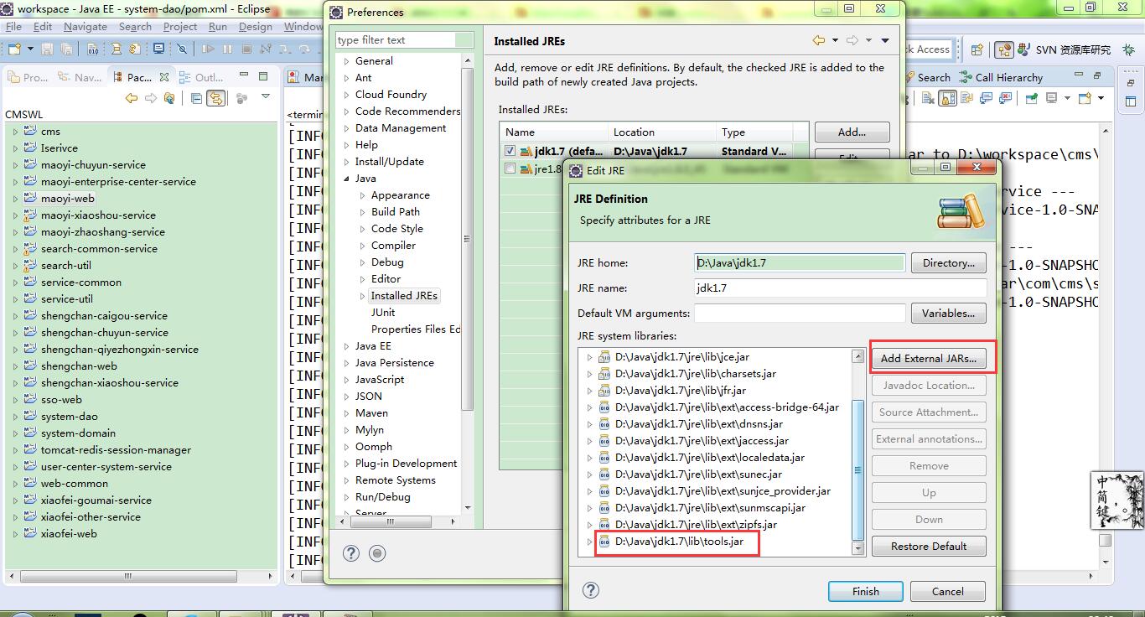Click the Preferences filter text box

406,39
